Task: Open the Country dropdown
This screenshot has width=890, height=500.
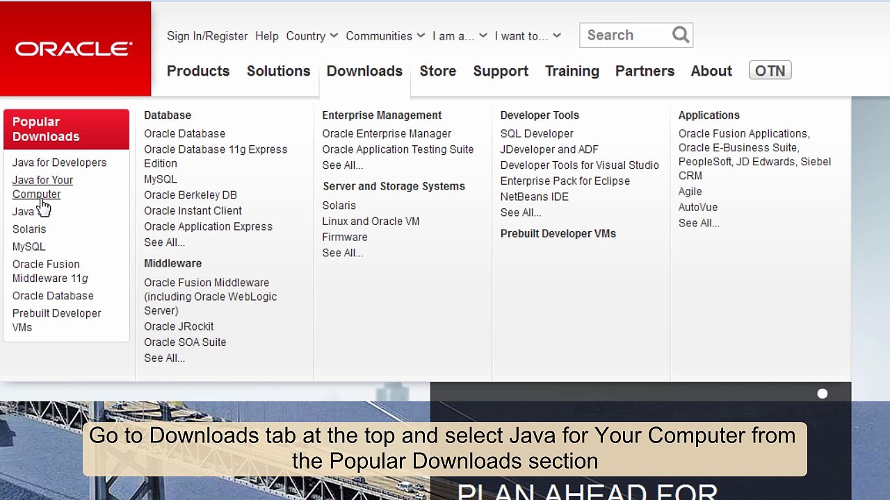Action: click(311, 36)
